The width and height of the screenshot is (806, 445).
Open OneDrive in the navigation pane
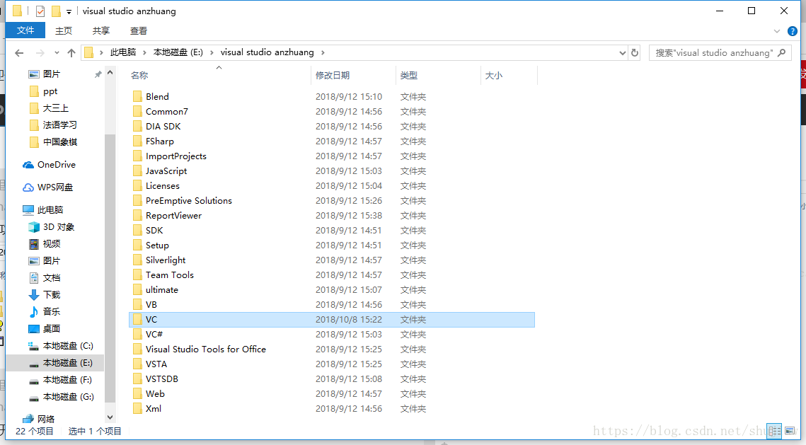pos(56,165)
